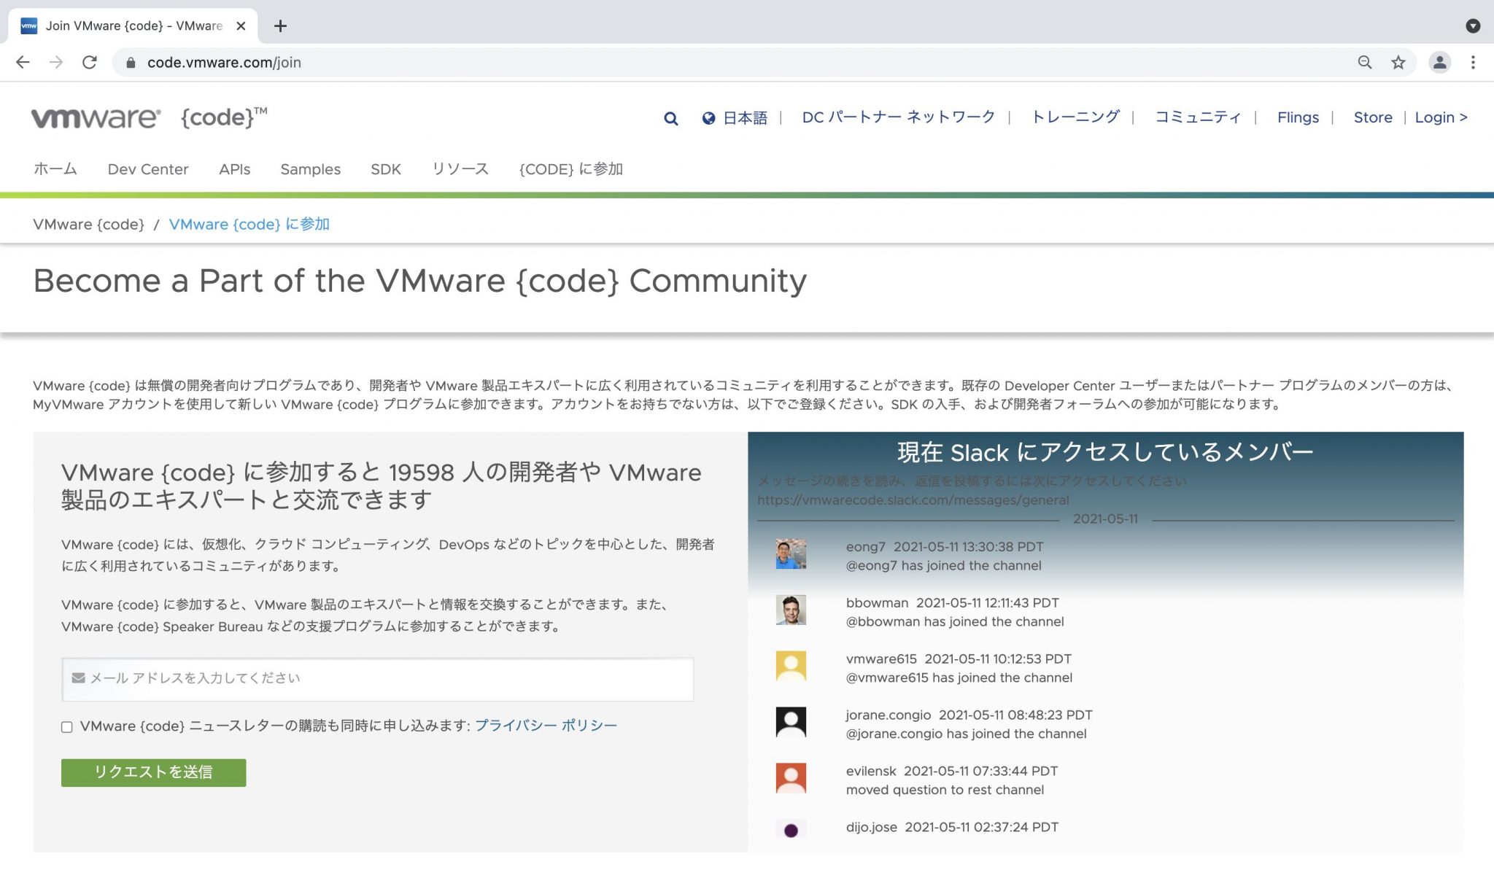Click the Login link
This screenshot has height=870, width=1494.
pos(1440,117)
